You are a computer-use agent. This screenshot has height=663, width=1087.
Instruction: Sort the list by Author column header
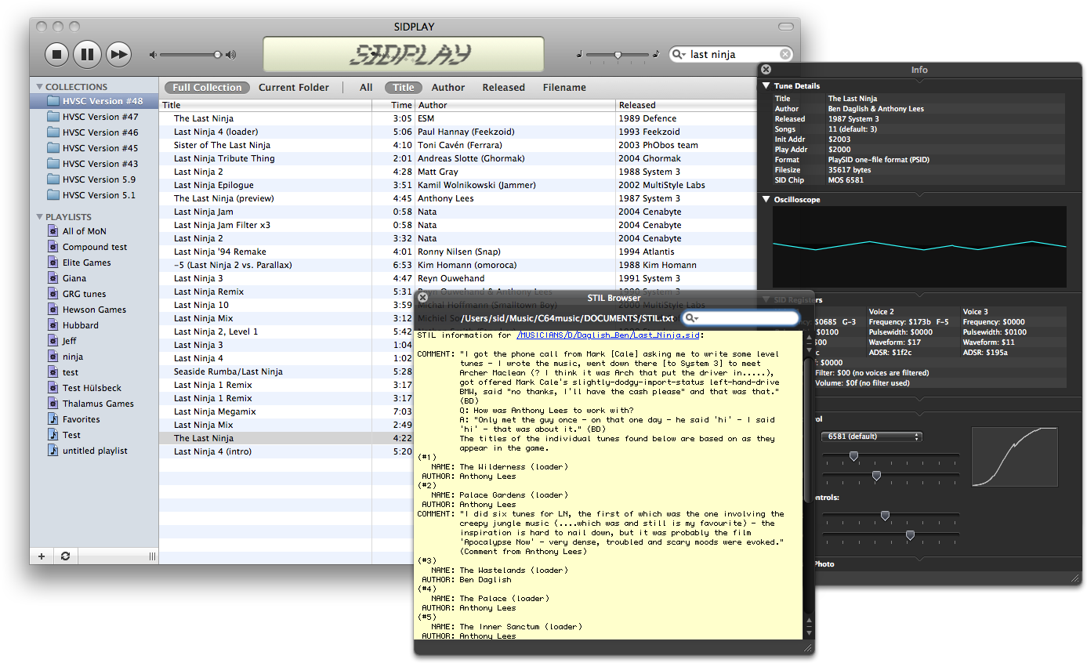point(516,105)
